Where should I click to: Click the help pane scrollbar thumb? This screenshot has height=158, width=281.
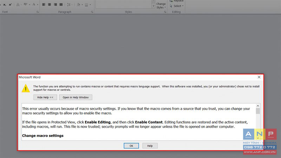[258, 111]
